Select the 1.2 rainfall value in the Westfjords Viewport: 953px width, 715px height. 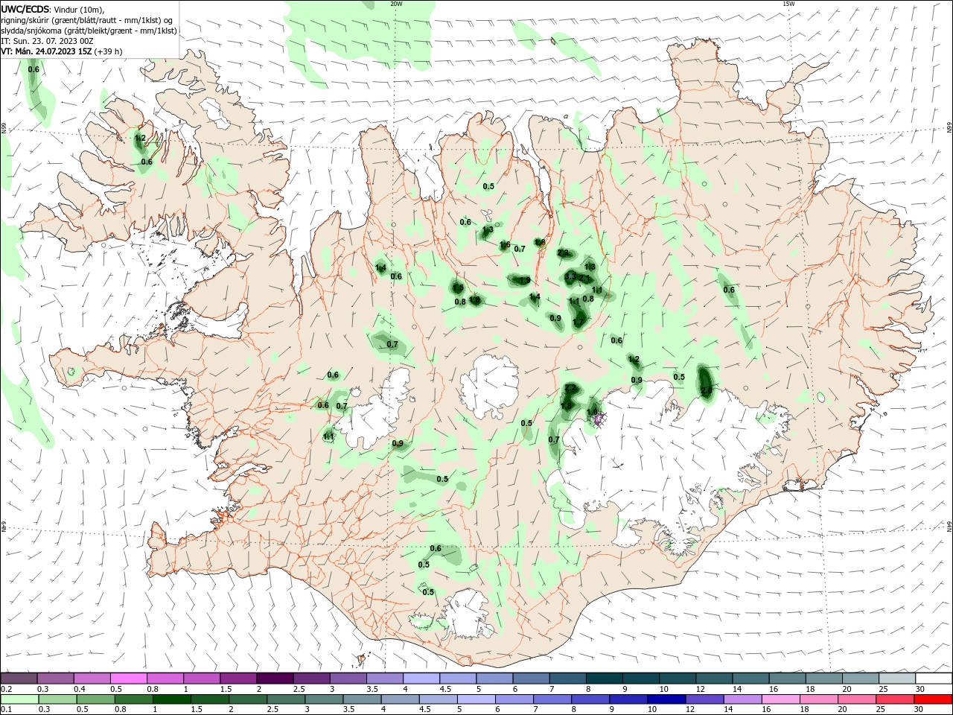pyautogui.click(x=140, y=138)
